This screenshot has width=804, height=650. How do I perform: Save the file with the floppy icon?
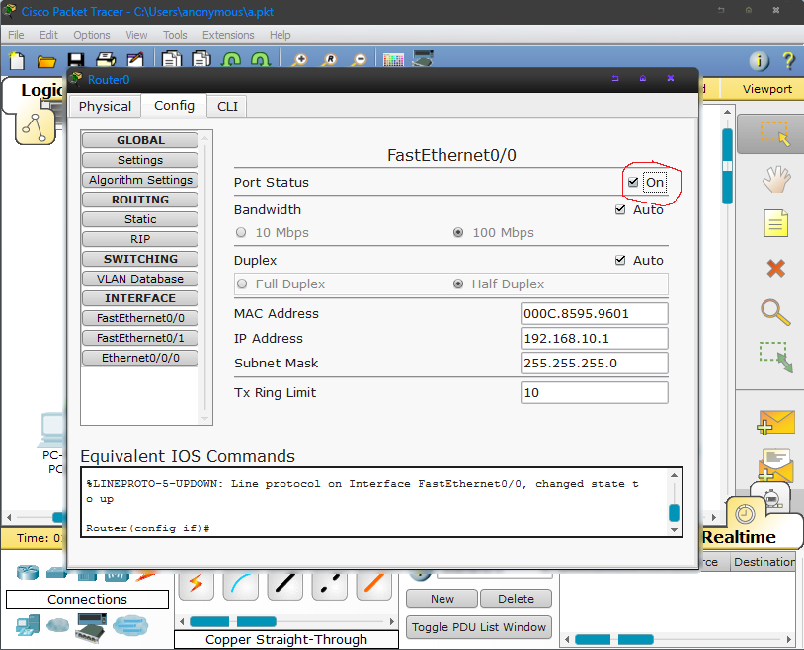click(x=76, y=61)
